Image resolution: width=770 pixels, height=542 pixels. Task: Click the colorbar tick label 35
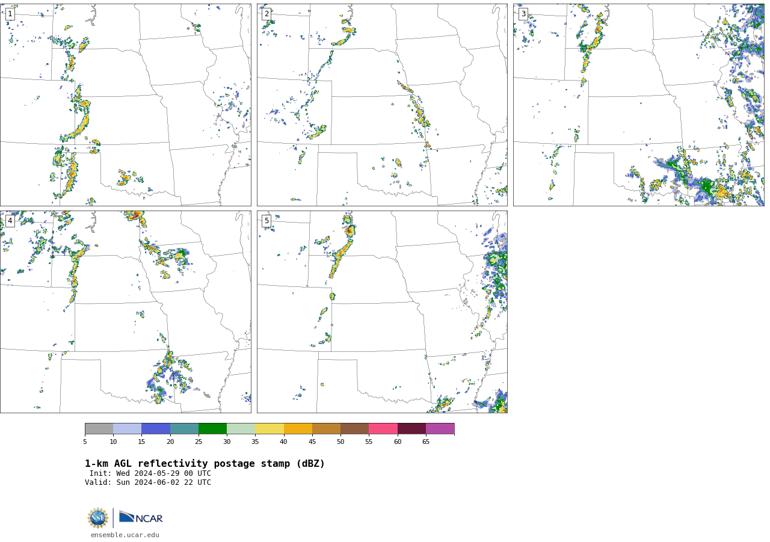point(255,442)
